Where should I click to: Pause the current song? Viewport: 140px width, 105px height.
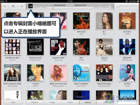[x=13, y=6]
